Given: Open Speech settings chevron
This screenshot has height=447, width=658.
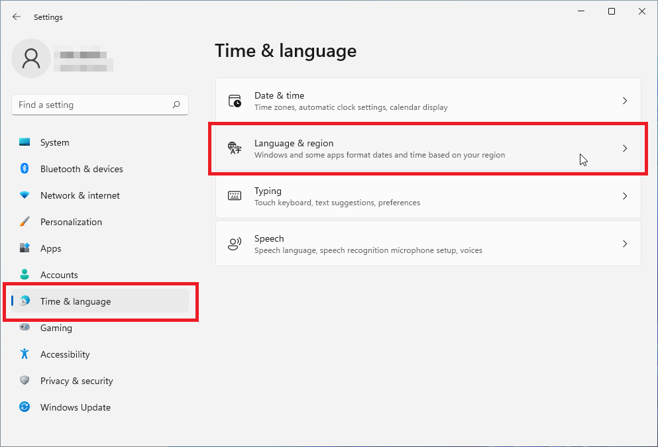Looking at the screenshot, I should tap(625, 244).
